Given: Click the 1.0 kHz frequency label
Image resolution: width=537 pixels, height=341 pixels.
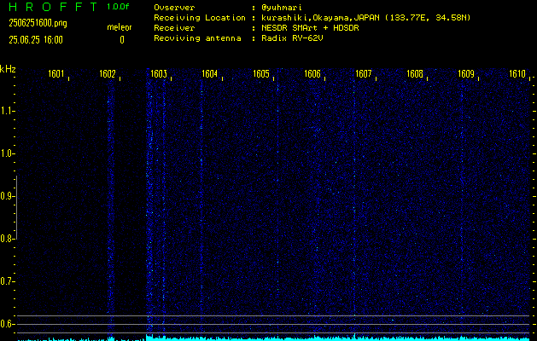Looking at the screenshot, I should click(6, 153).
